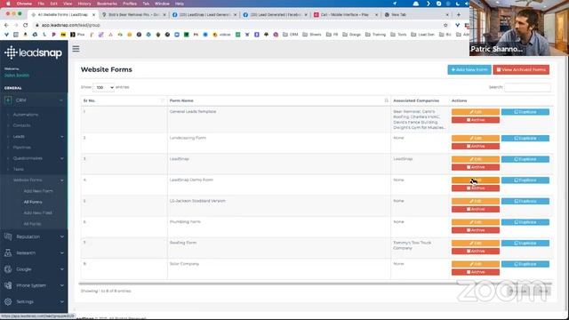Click Add New Form button
Viewport: 569px width, 320px height.
pyautogui.click(x=469, y=69)
